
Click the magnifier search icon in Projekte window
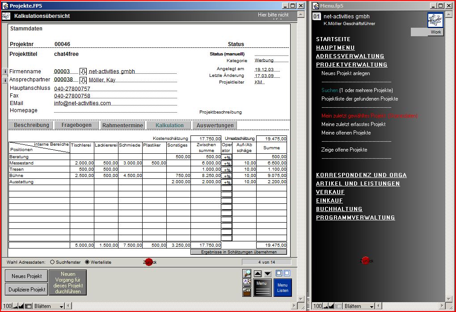(247, 273)
